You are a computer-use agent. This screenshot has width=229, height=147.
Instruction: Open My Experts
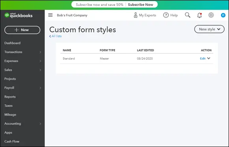(x=145, y=15)
